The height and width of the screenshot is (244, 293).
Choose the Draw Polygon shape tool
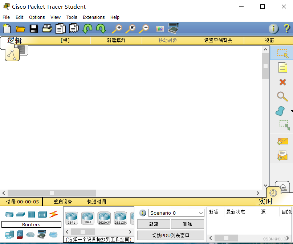(x=280, y=111)
